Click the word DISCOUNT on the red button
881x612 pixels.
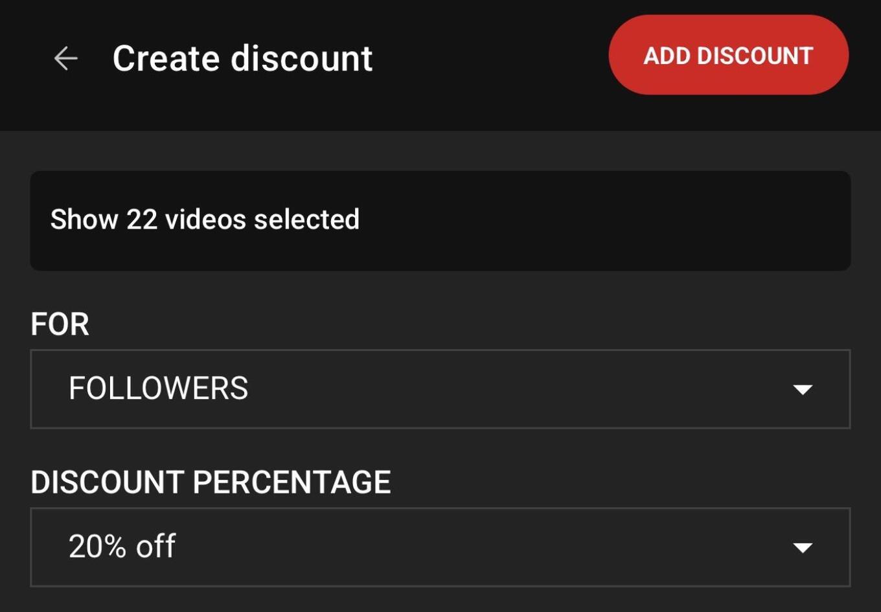pyautogui.click(x=755, y=56)
